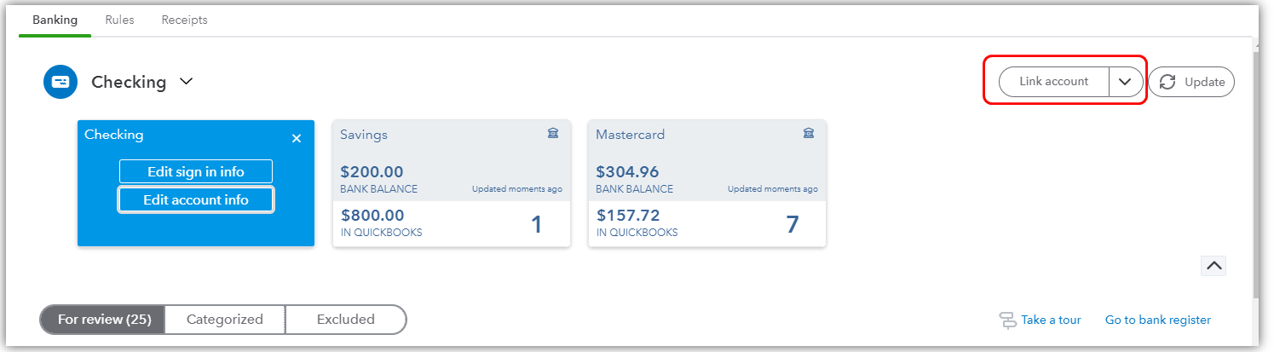This screenshot has height=352, width=1274.
Task: Open the Go to bank register link
Action: [1158, 320]
